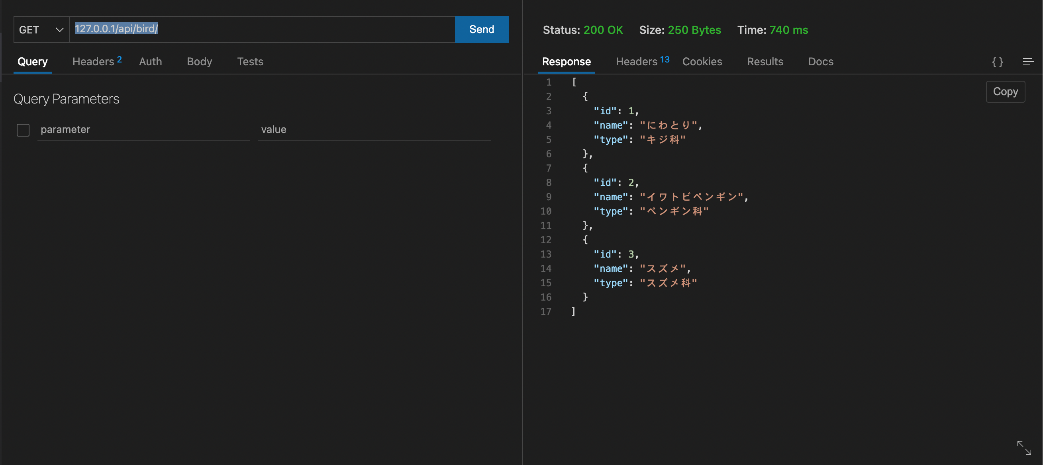This screenshot has width=1043, height=465.
Task: Open the Auth tab
Action: point(150,62)
